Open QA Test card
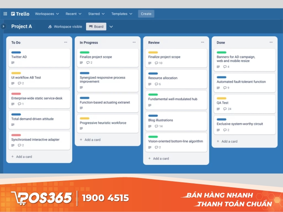283x212 pixels. [x=245, y=104]
